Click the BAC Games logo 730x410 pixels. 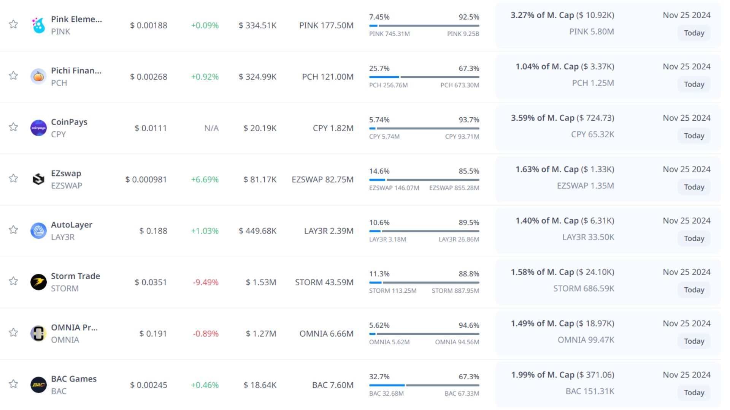coord(38,385)
